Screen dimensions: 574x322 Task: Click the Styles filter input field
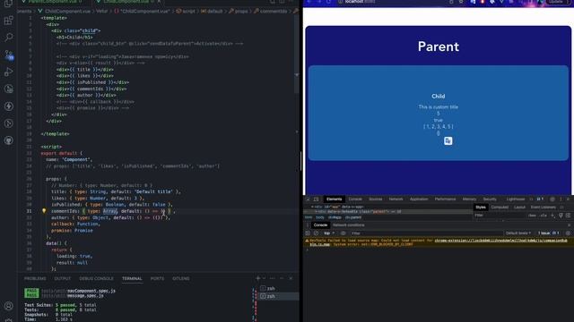click(500, 216)
